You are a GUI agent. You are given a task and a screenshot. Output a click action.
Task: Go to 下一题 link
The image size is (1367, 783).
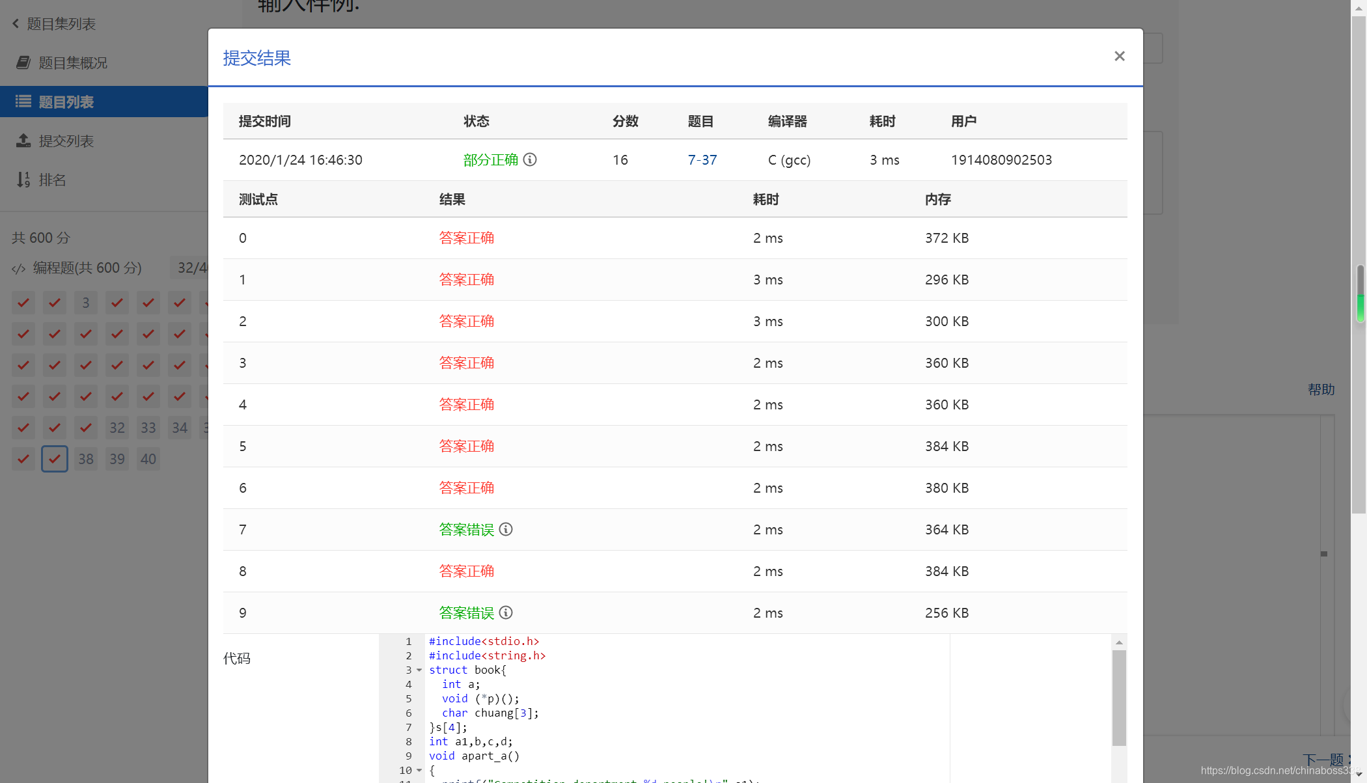tap(1323, 760)
